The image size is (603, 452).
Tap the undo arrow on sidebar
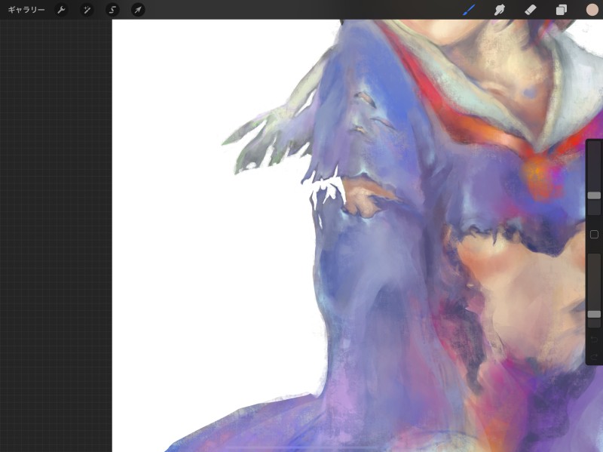[x=594, y=339]
